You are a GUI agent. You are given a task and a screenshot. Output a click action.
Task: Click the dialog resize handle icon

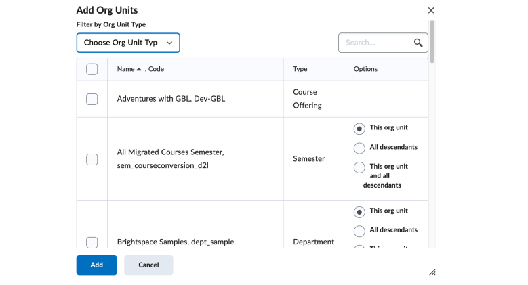[432, 272]
